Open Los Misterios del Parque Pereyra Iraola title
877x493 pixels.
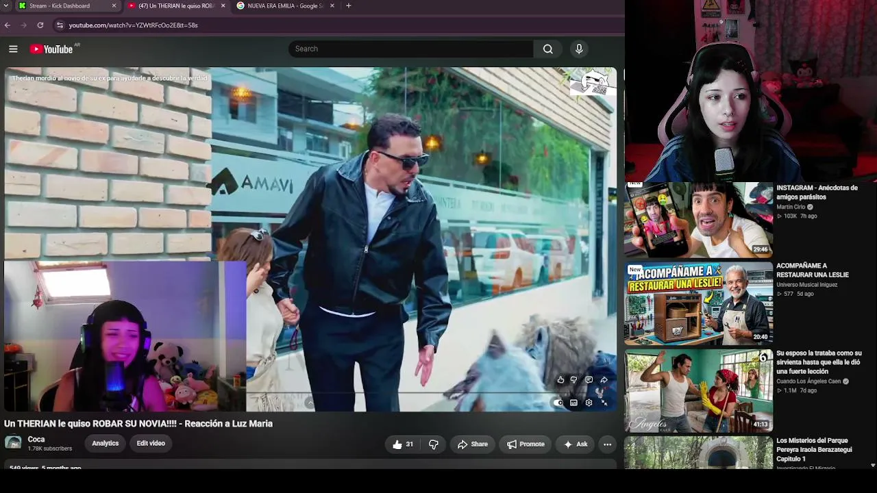tap(814, 450)
